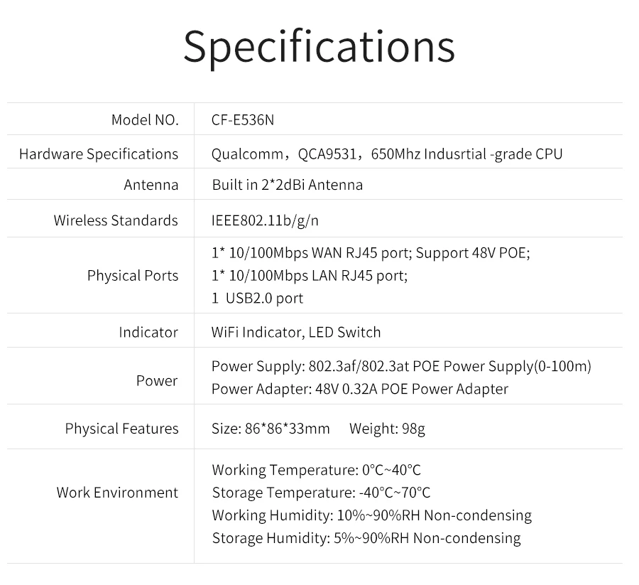Click the Specifications heading
639x585 pixels.
click(x=319, y=48)
